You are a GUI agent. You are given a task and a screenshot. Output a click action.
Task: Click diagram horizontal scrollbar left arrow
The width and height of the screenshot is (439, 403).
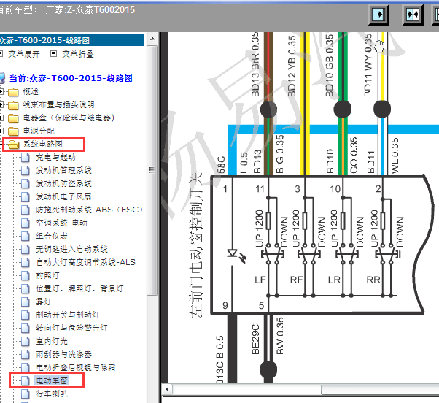167,389
